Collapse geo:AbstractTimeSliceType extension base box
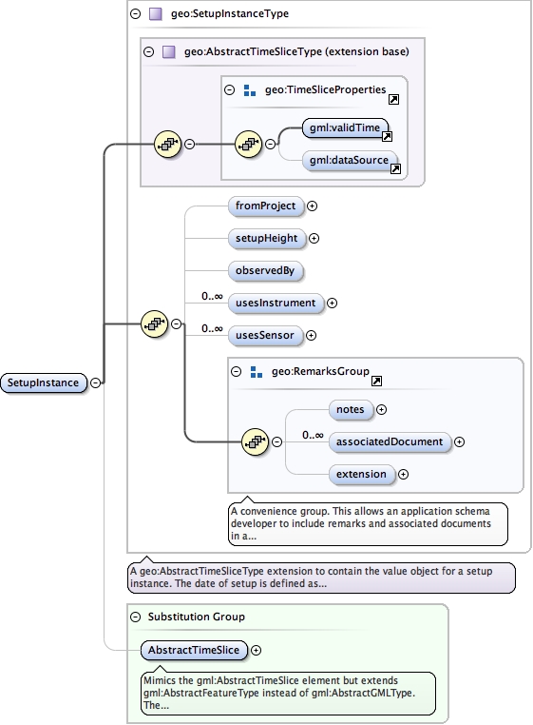Image resolution: width=533 pixels, height=725 pixels. (x=149, y=51)
